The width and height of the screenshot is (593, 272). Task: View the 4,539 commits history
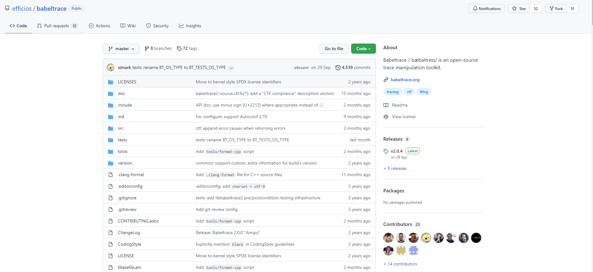[353, 68]
